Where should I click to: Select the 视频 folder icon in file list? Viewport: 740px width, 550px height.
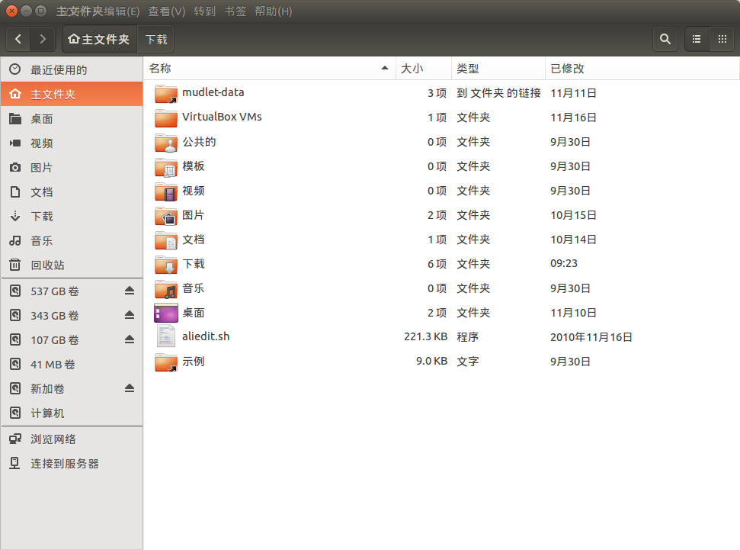[166, 191]
